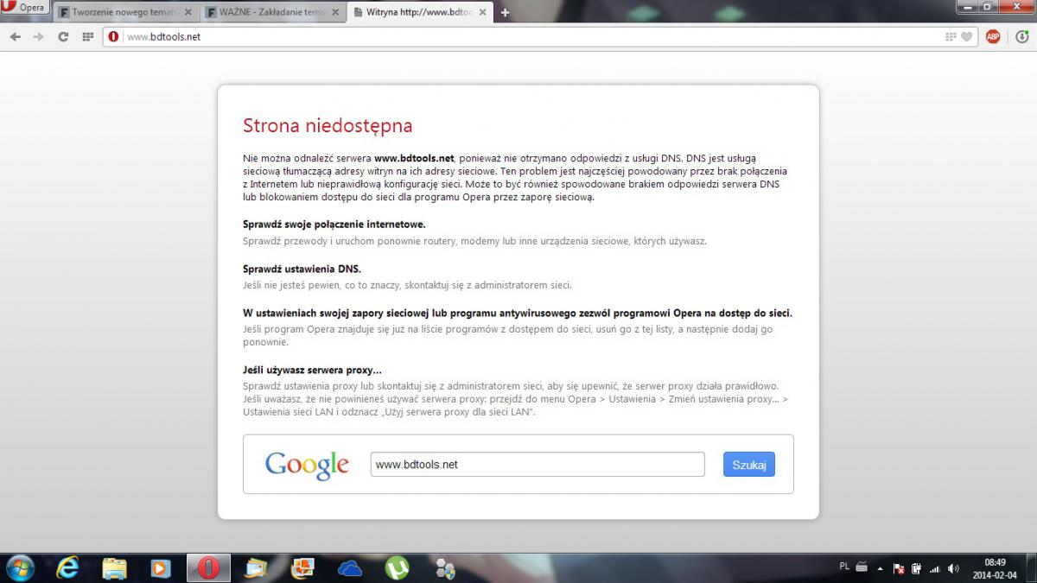Open Action Center flag icon

(x=899, y=568)
